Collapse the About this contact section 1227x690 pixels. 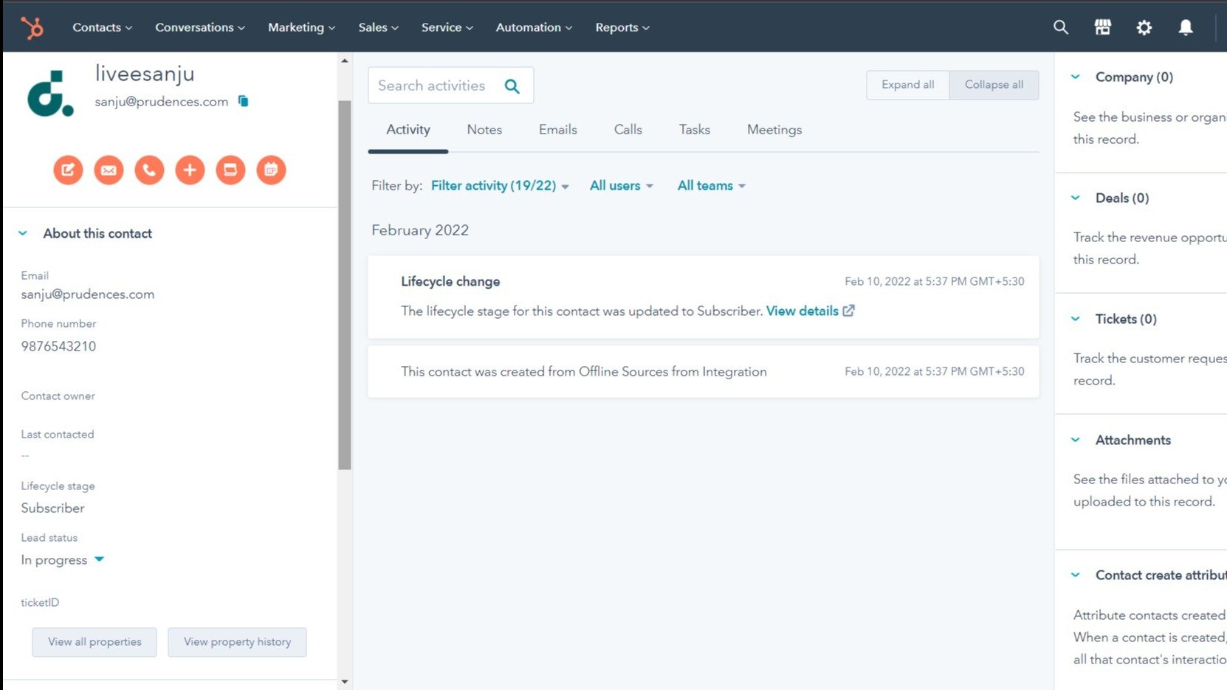23,232
